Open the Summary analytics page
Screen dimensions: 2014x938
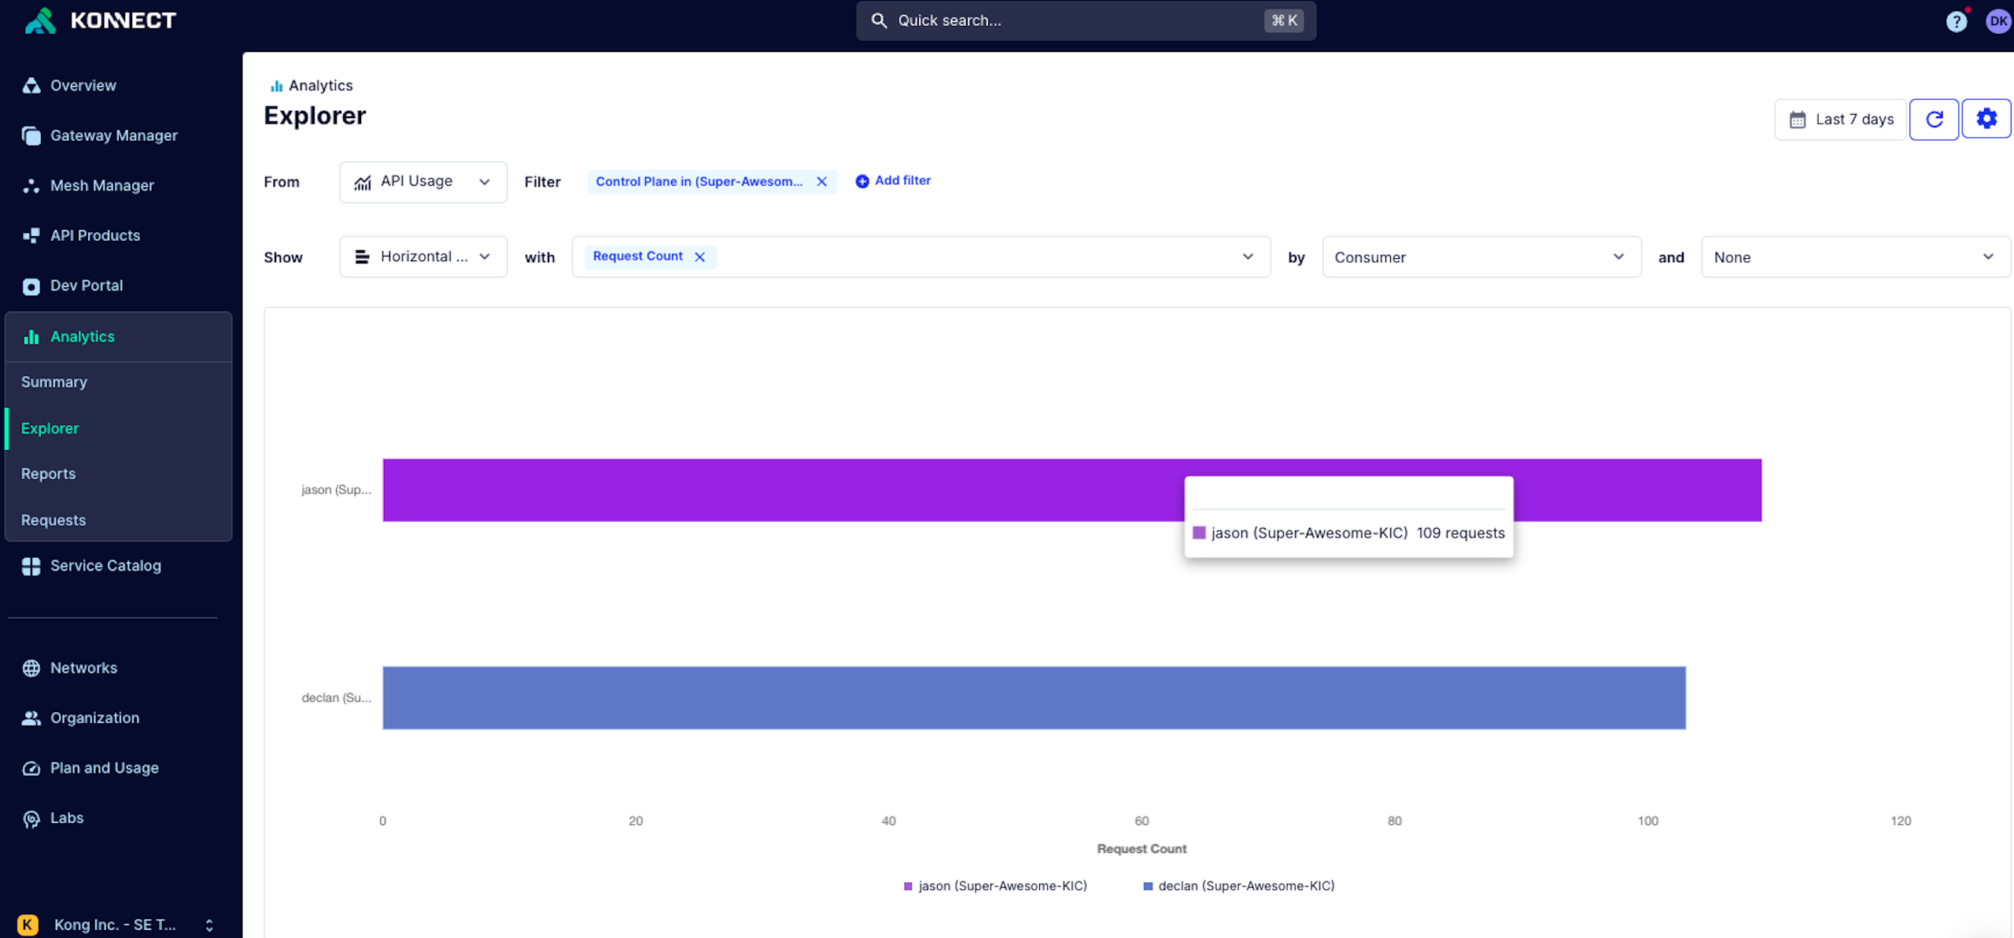[53, 382]
